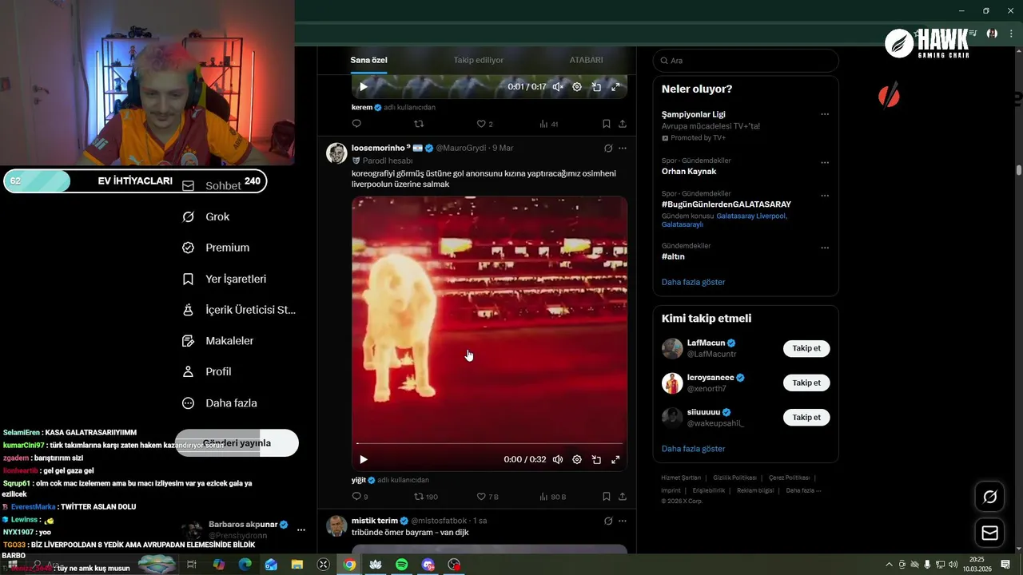Screen dimensions: 1023x575
Task: Seek on the 0:32 video progress bar
Action: [489, 443]
